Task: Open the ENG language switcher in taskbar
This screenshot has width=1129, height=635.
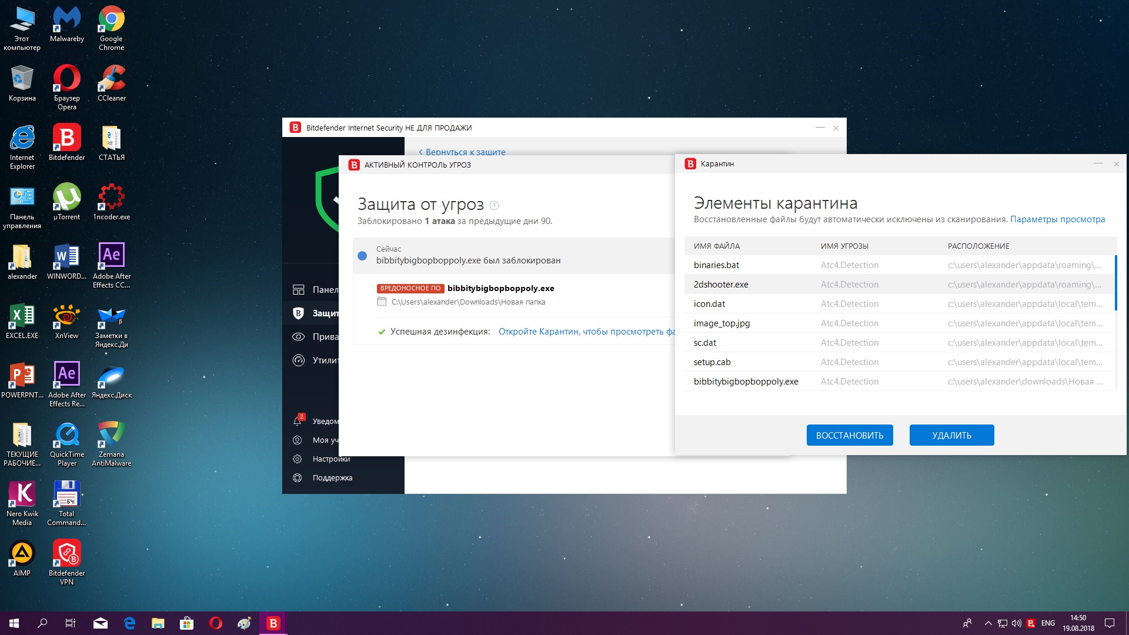Action: (x=1048, y=623)
